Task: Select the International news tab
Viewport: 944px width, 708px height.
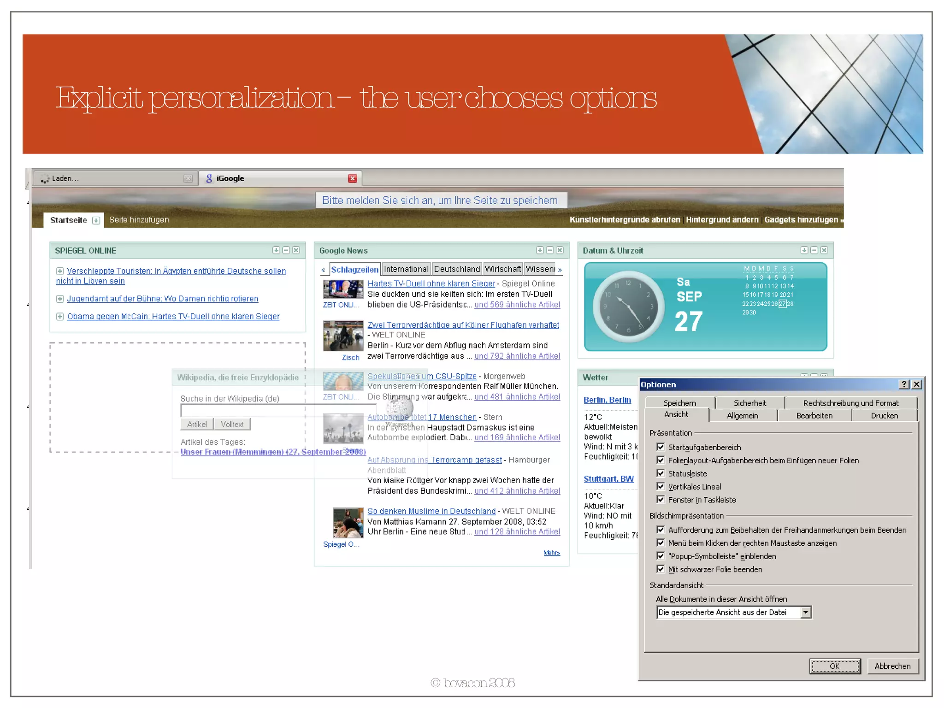Action: pyautogui.click(x=406, y=269)
